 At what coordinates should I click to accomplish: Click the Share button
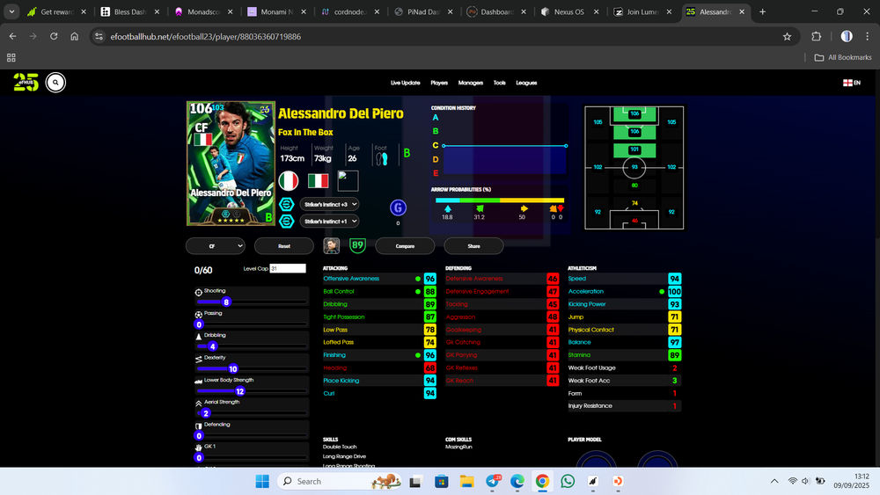tap(473, 246)
